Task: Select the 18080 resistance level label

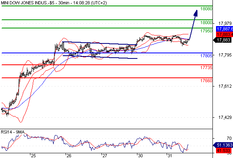Action: click(x=206, y=9)
